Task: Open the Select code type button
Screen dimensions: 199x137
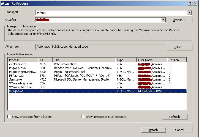Action: click(x=179, y=47)
